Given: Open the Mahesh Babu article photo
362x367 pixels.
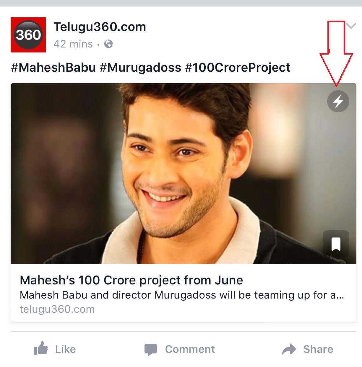Looking at the screenshot, I should click(183, 173).
